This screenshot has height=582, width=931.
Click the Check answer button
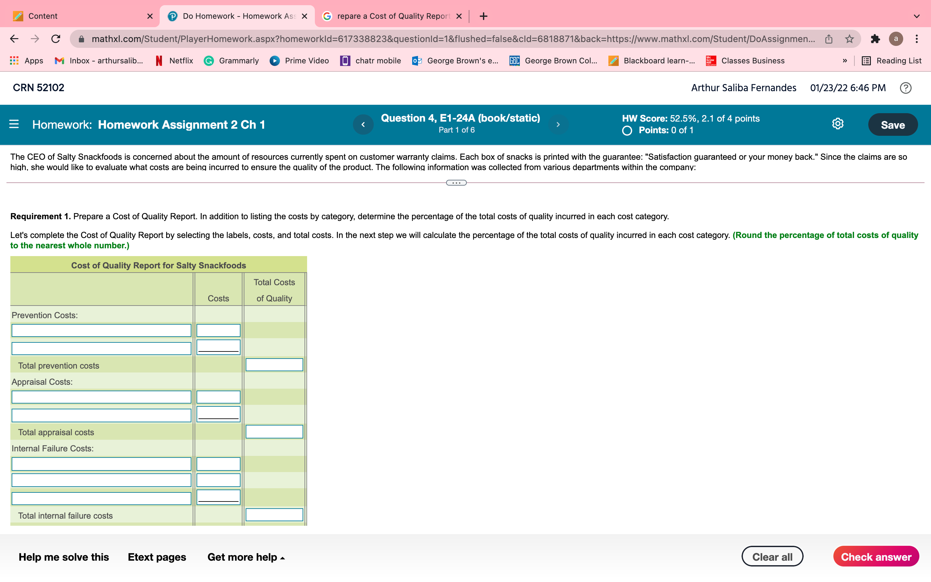(876, 556)
